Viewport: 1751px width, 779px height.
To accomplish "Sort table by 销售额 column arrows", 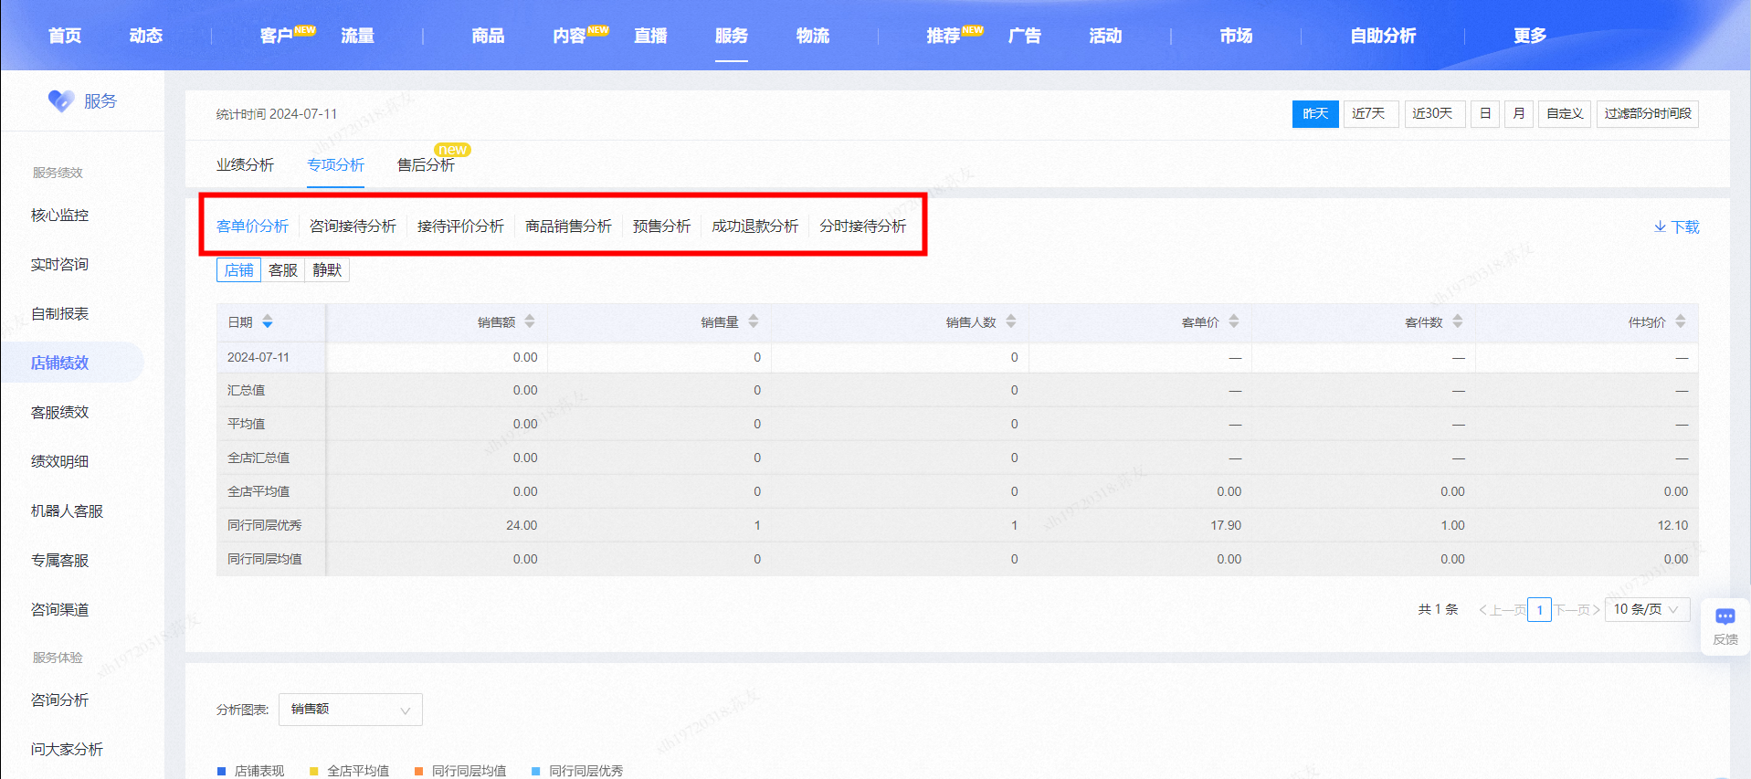I will [x=530, y=321].
